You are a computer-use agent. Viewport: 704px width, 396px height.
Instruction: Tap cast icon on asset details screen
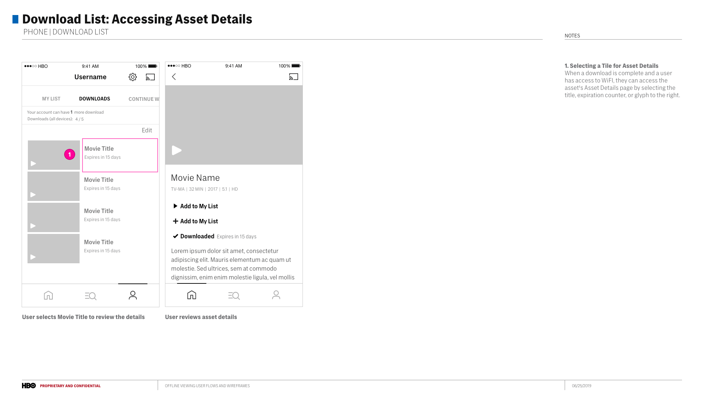click(x=294, y=77)
